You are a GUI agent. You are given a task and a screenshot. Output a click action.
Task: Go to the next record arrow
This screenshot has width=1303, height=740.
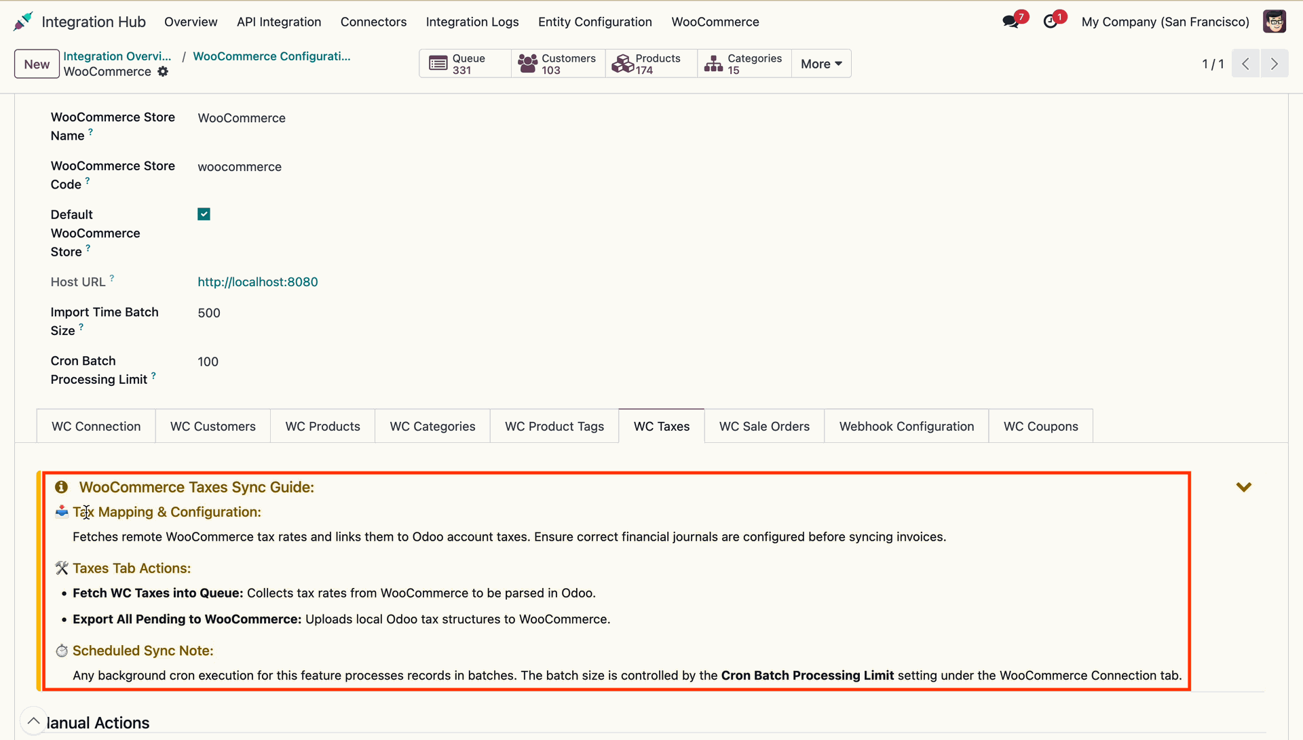click(1274, 64)
